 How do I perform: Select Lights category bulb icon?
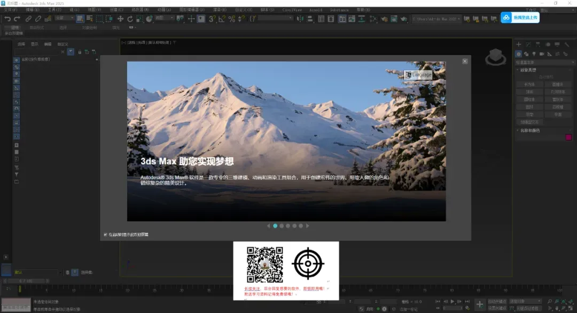tap(534, 54)
